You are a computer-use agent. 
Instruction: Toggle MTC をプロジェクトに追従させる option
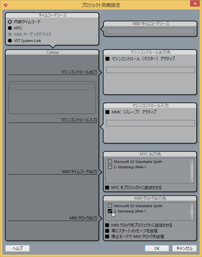point(107,188)
